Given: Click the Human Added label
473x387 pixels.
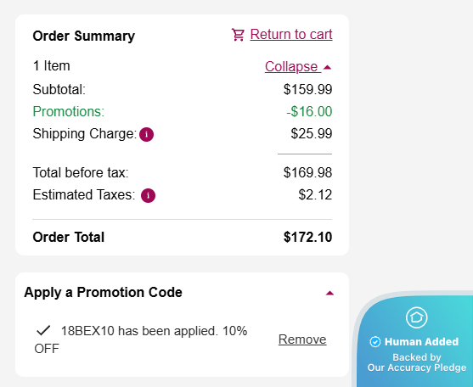Looking at the screenshot, I should [x=421, y=342].
